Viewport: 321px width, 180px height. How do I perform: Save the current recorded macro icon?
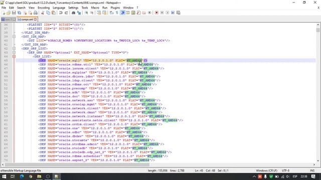point(179,12)
